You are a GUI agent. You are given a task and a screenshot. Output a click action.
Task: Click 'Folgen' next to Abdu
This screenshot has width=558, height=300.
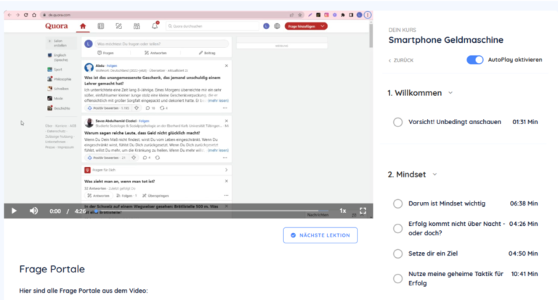pos(112,65)
